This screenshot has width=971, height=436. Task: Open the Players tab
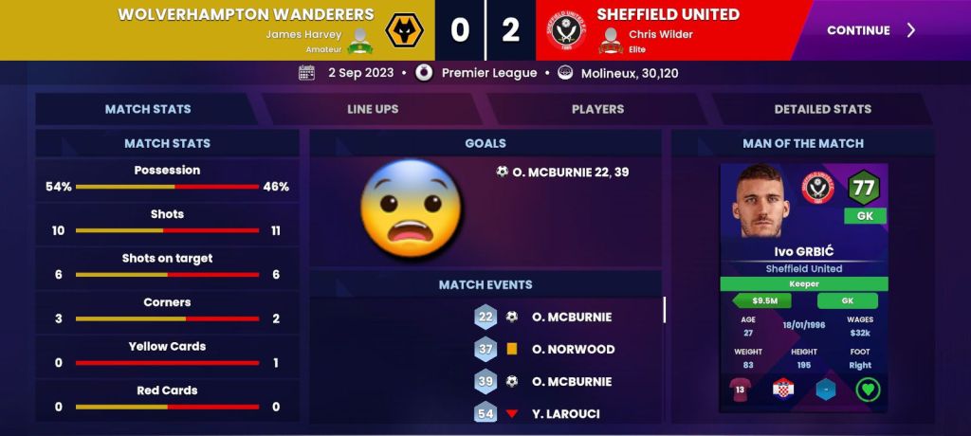tap(597, 109)
